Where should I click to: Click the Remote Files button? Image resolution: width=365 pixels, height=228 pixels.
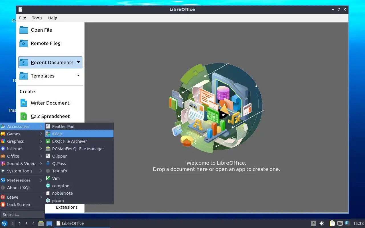[50, 43]
